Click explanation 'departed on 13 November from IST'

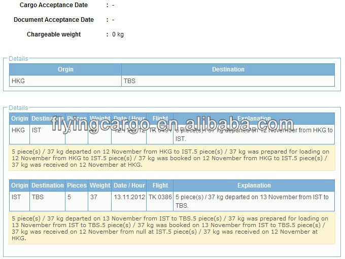(254, 201)
